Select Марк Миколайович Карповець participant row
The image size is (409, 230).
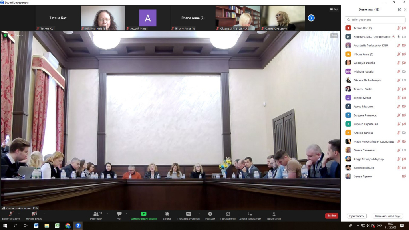375,141
